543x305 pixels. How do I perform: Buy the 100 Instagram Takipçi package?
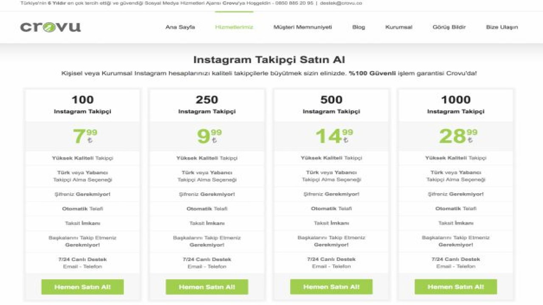point(83,287)
